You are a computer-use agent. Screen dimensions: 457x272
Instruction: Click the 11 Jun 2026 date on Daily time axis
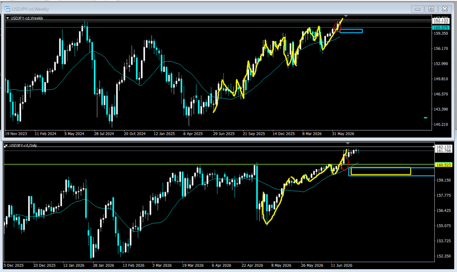[341, 265]
